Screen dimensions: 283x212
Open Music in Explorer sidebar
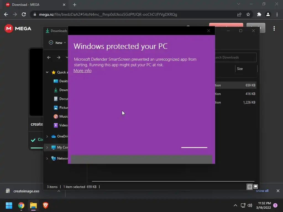click(61, 116)
